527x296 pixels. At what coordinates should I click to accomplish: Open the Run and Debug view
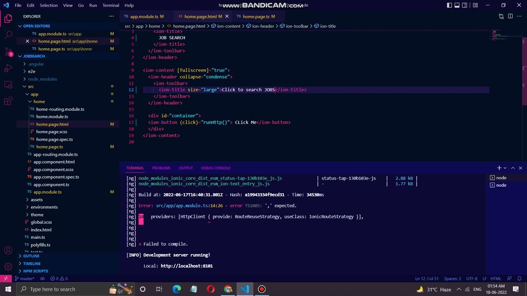[8, 68]
